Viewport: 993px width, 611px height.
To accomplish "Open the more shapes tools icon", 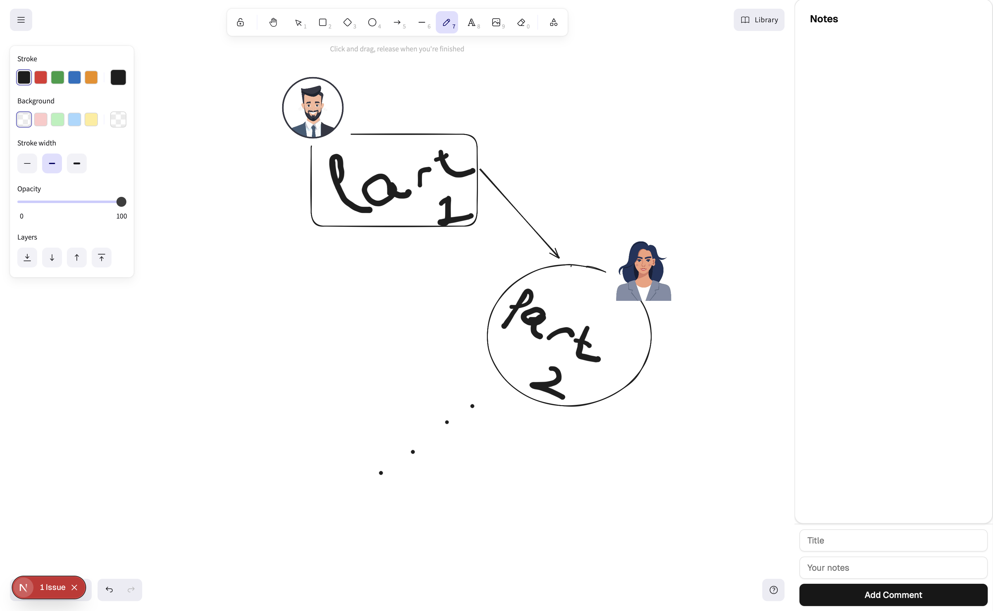I will coord(553,22).
